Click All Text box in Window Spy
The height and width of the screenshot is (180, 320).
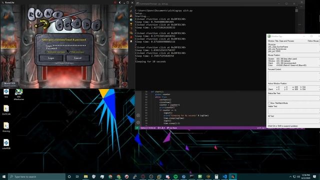293,120
